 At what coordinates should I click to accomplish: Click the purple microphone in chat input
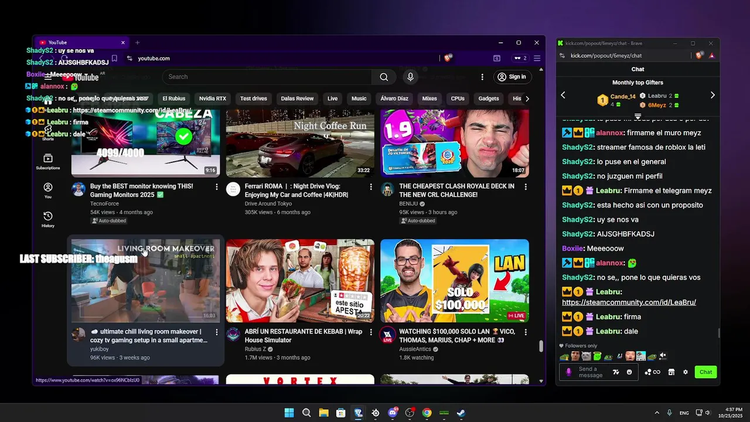click(x=568, y=372)
